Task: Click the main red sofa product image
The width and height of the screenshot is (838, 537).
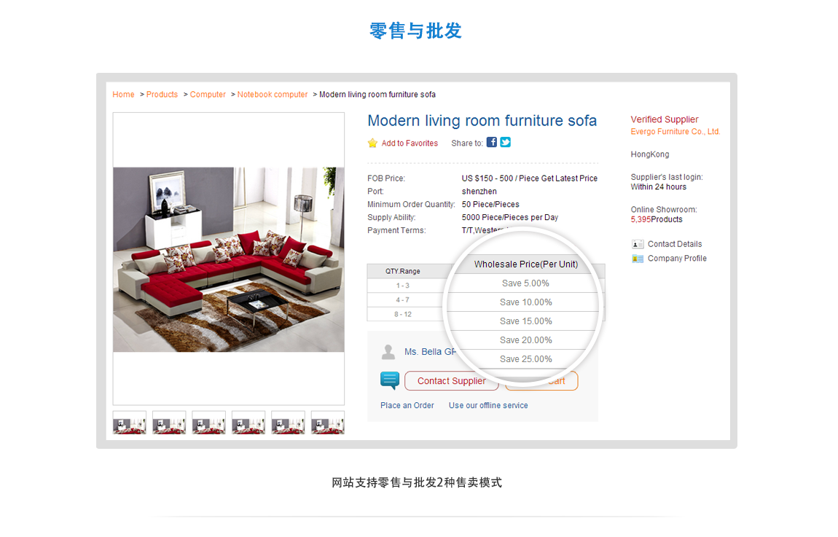Action: [229, 259]
